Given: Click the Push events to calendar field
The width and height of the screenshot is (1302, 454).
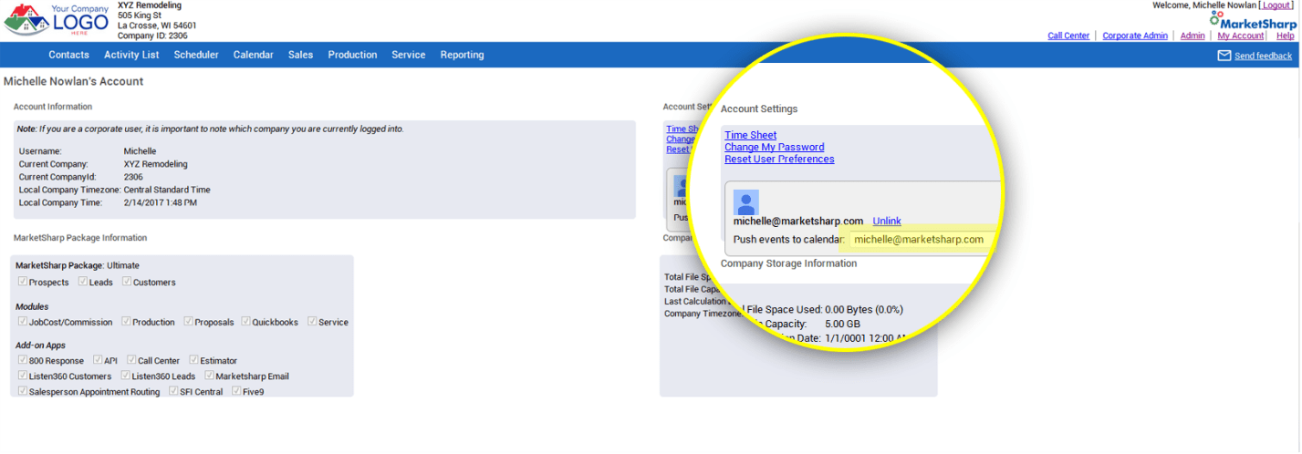Looking at the screenshot, I should (x=922, y=240).
